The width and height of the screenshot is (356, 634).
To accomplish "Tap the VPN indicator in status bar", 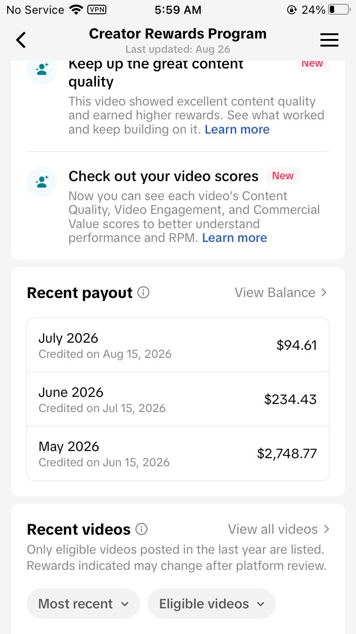I will pos(97,10).
